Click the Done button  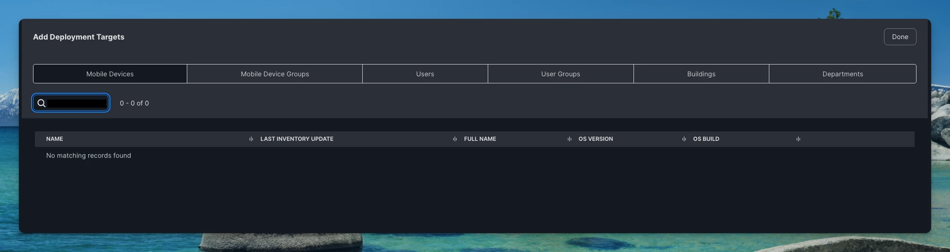[x=900, y=37]
